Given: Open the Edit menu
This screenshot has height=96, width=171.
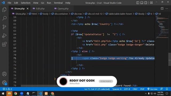Looking at the screenshot, I should 16,3.
